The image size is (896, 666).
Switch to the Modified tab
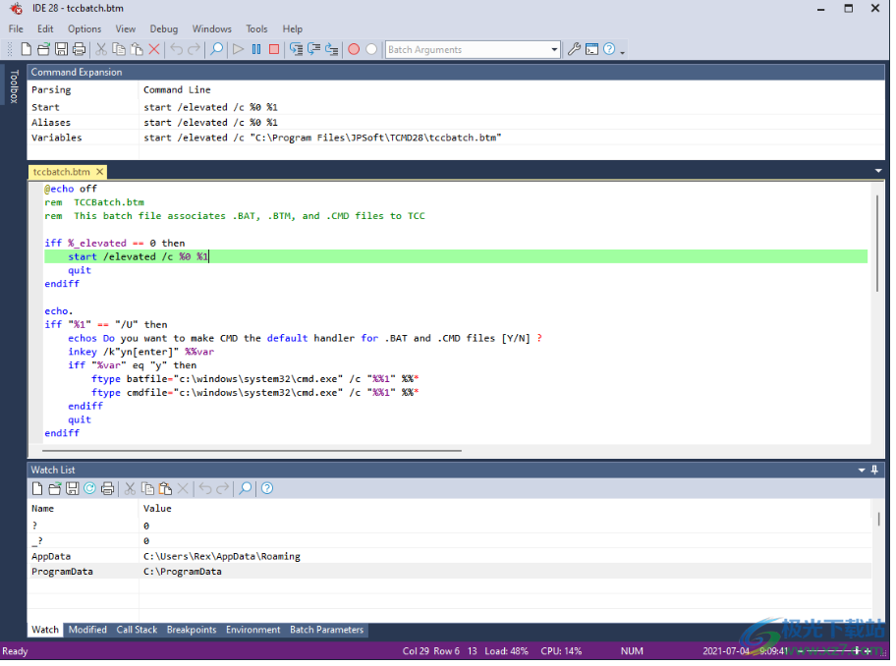88,631
